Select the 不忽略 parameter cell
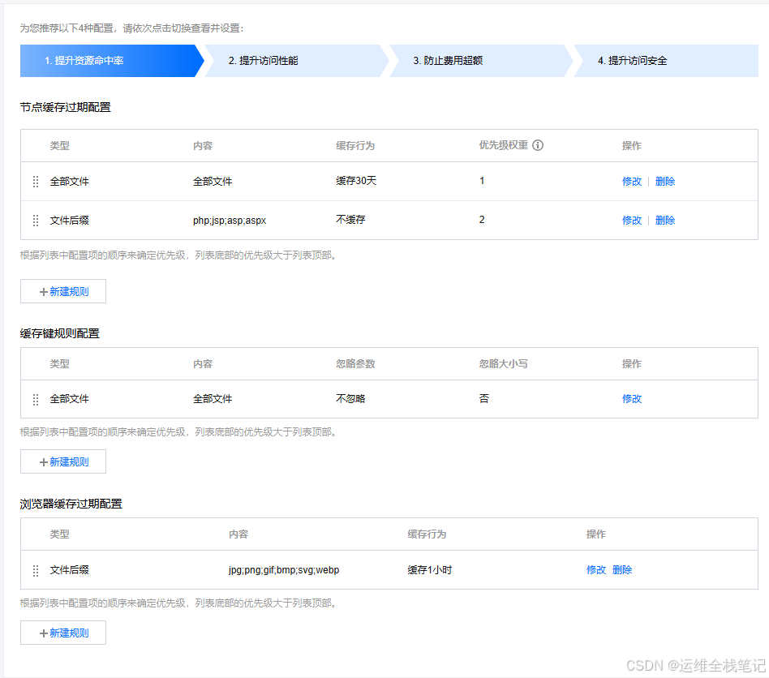The height and width of the screenshot is (678, 769). (x=350, y=399)
